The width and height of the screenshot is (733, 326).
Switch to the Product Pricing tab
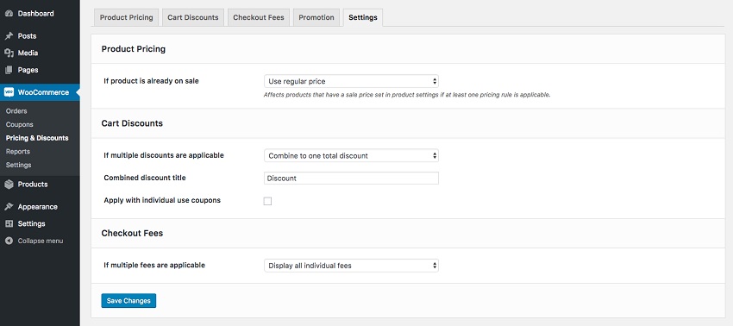(126, 17)
